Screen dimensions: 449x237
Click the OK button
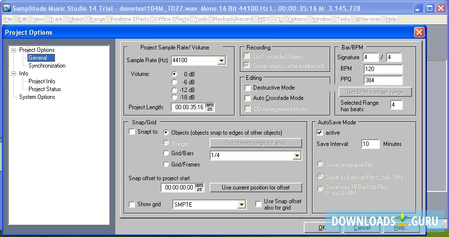(x=322, y=228)
